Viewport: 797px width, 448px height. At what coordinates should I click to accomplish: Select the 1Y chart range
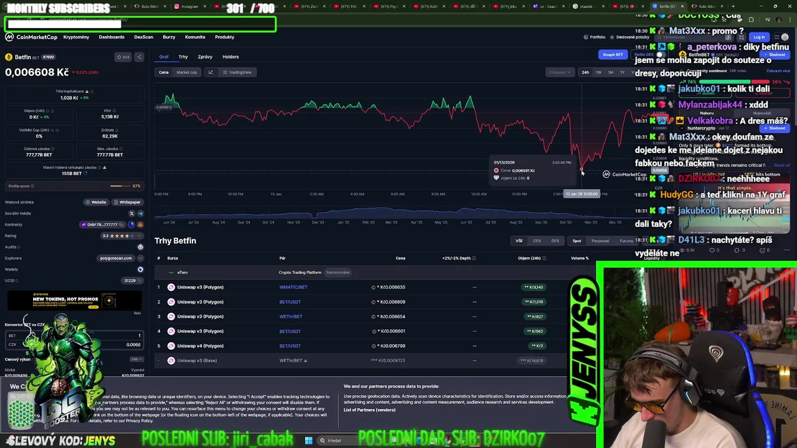[622, 72]
